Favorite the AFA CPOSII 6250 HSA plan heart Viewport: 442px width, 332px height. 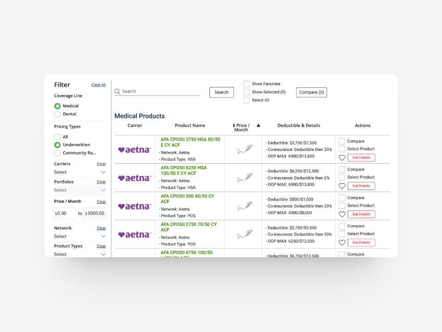click(x=342, y=186)
